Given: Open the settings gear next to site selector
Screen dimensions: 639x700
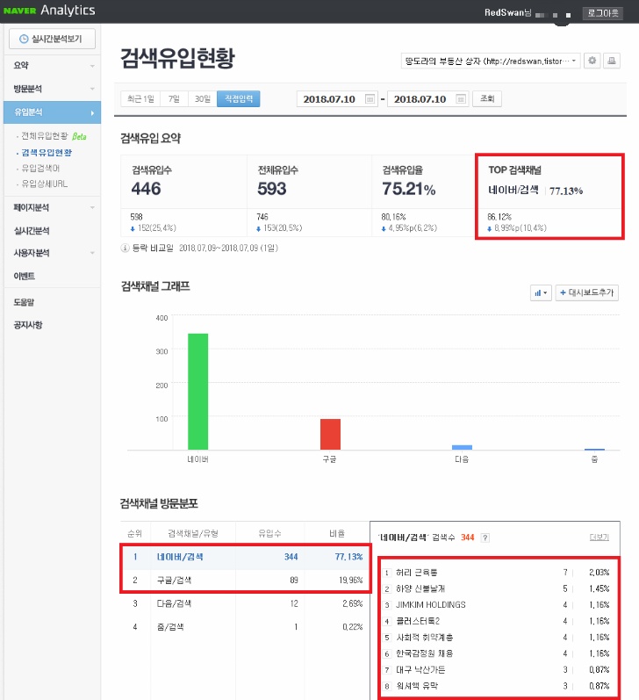Looking at the screenshot, I should point(592,61).
